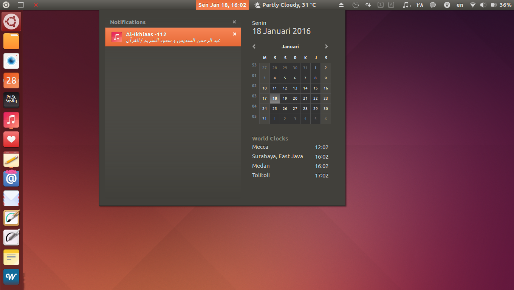
Task: Open the yellow sticky notes app
Action: tap(11, 257)
